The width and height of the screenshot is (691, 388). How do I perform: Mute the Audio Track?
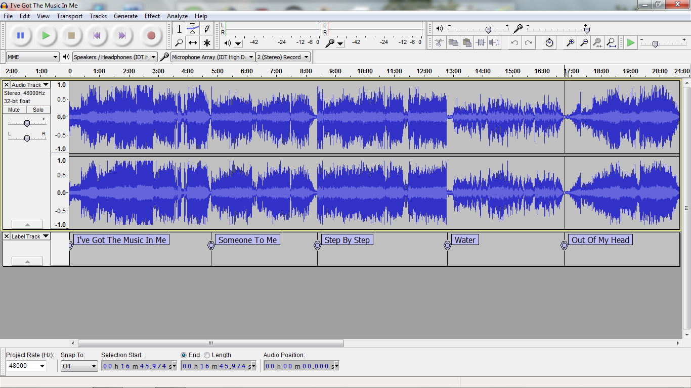(14, 110)
